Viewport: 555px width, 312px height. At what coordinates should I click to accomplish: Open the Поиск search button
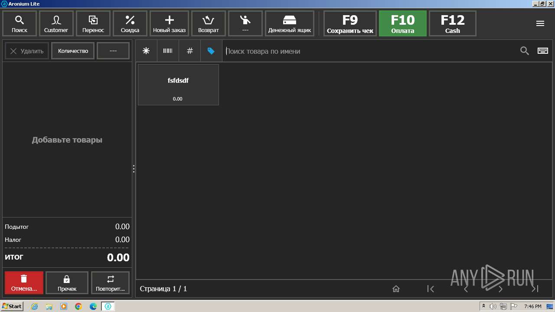coord(20,23)
